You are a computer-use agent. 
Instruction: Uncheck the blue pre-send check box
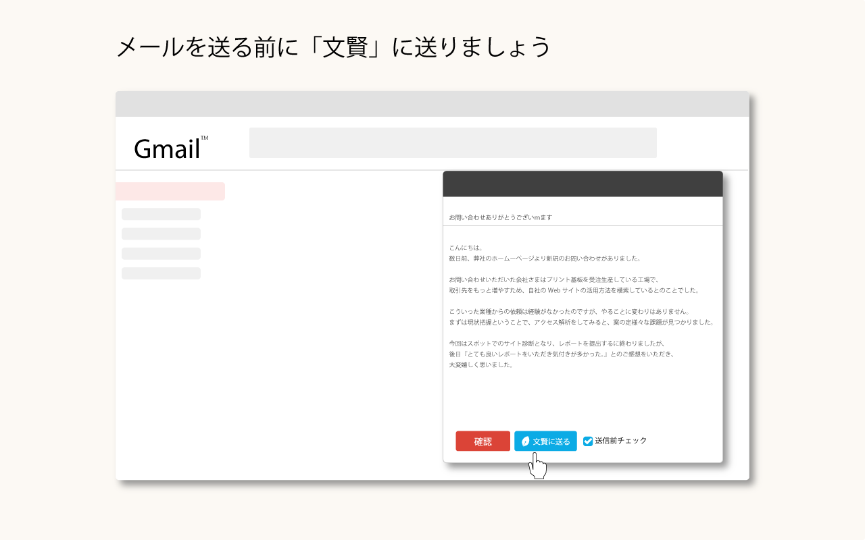pos(587,441)
